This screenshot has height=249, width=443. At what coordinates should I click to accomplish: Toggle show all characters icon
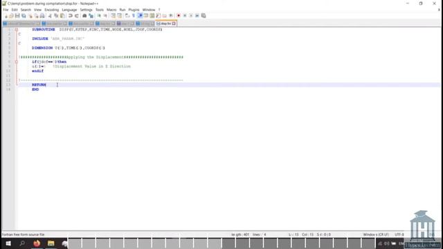point(134,16)
